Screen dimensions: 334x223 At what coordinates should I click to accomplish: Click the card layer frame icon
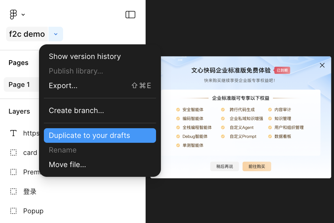pos(13,153)
